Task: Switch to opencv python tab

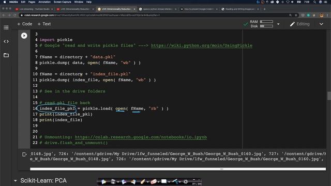Action: point(157,9)
